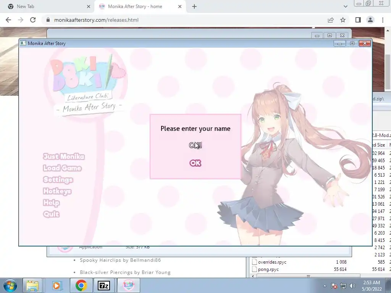Click OK in the name dialog
The height and width of the screenshot is (293, 391).
coord(195,163)
